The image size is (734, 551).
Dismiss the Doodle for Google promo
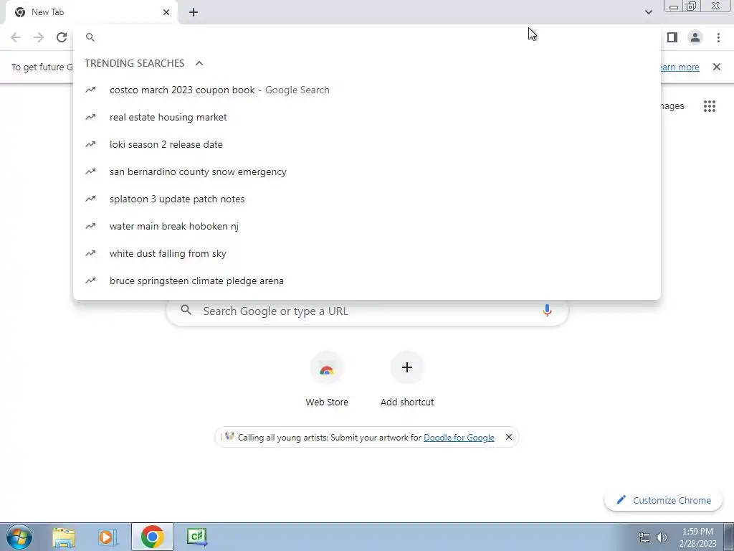click(509, 437)
